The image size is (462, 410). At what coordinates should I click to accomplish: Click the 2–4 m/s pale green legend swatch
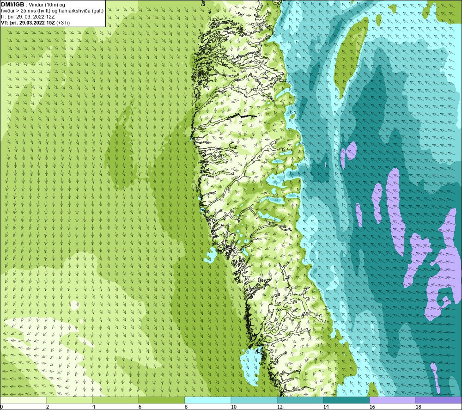pos(69,400)
